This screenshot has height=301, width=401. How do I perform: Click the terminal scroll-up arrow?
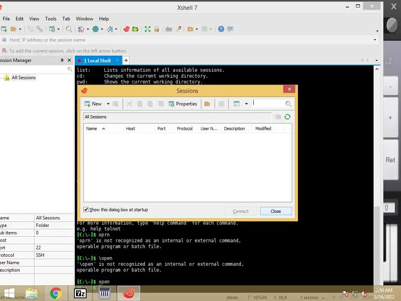click(377, 69)
